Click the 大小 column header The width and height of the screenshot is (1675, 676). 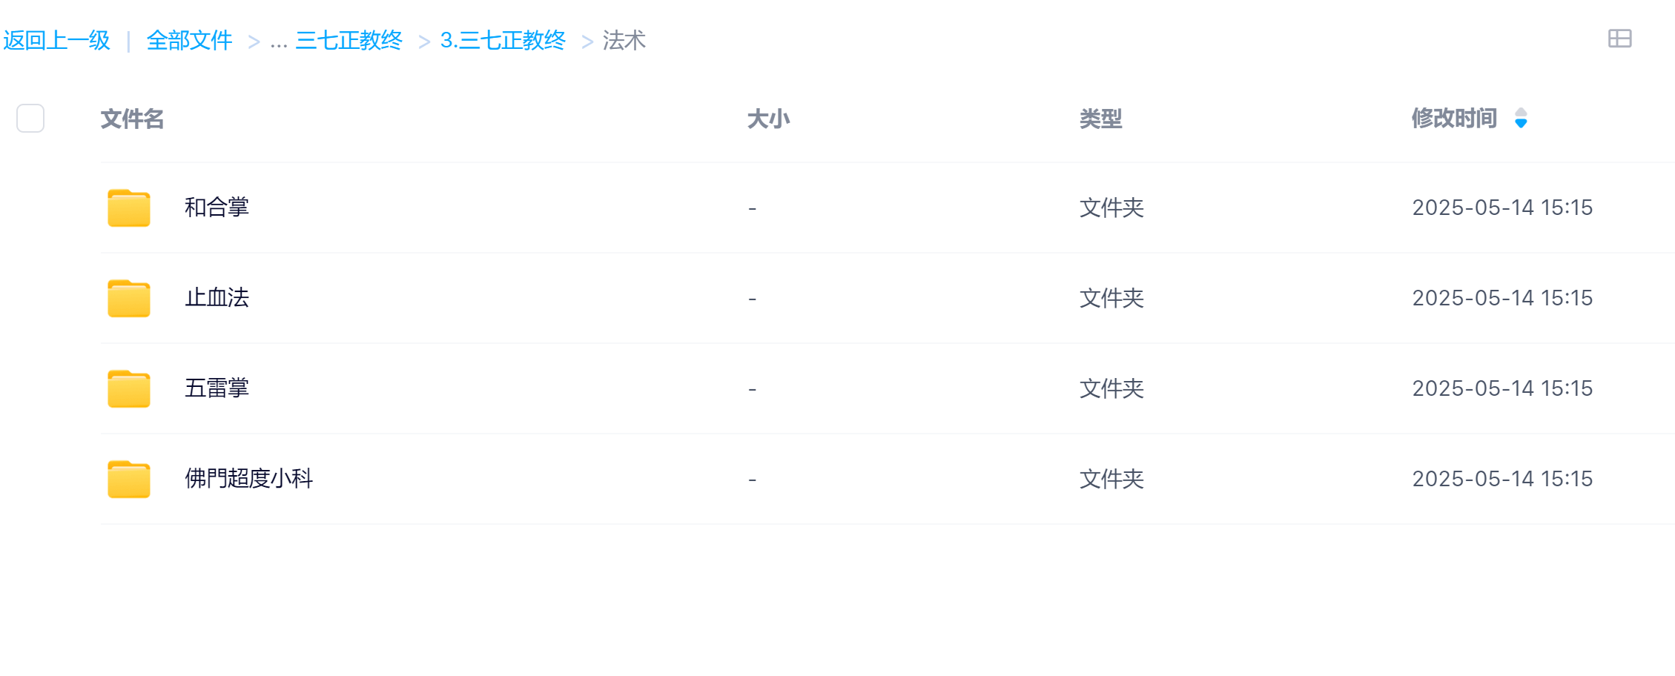(768, 119)
